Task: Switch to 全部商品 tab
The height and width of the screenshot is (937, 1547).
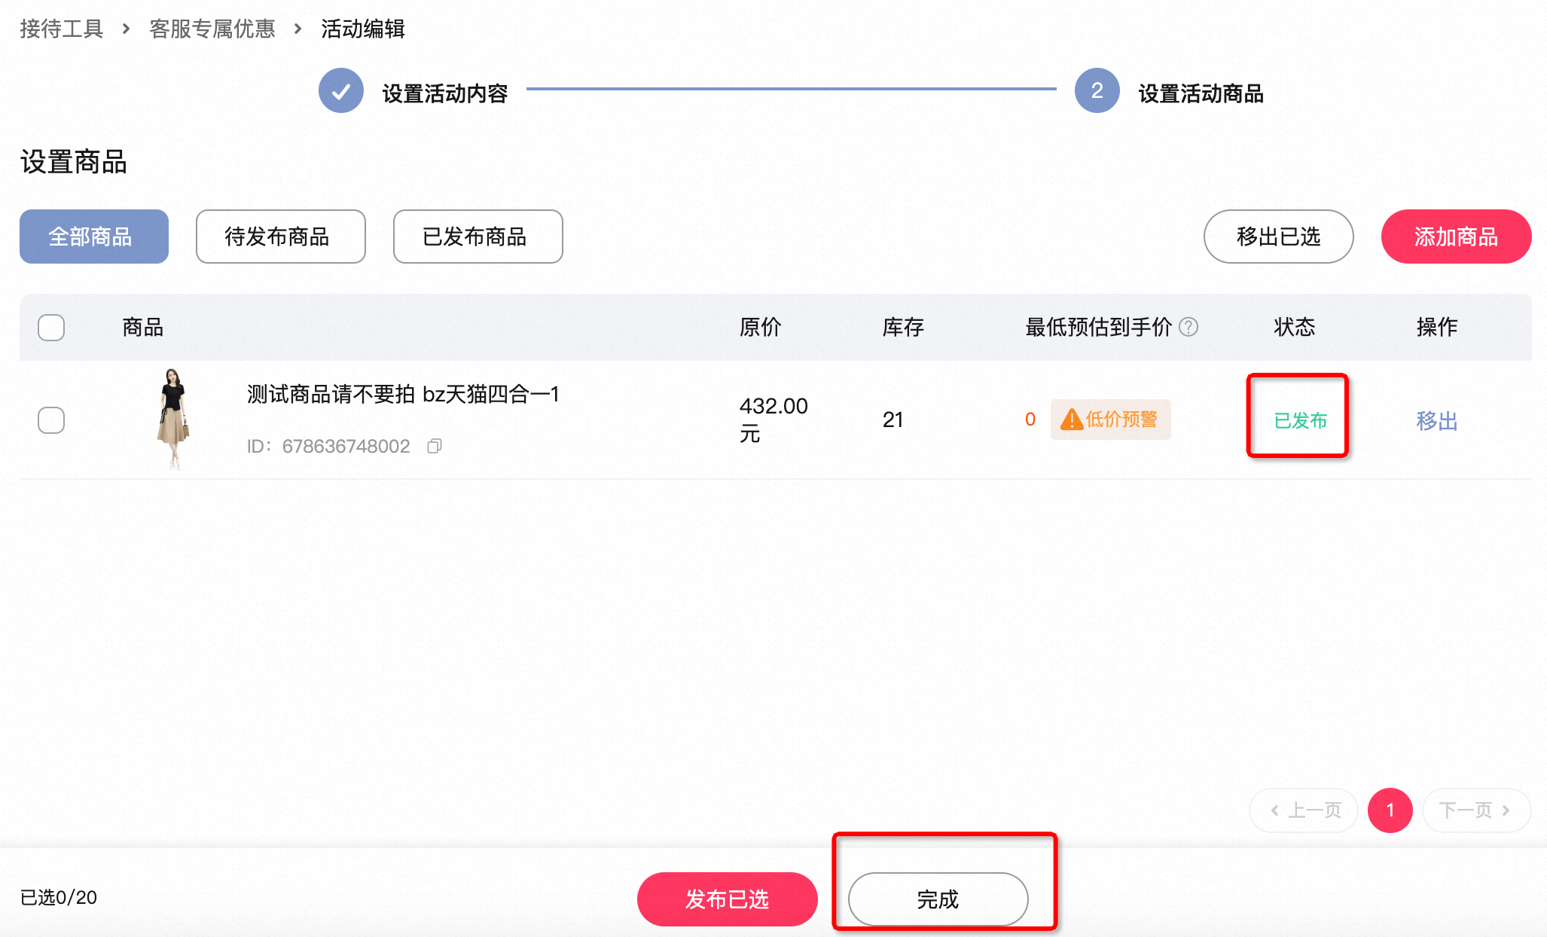Action: pyautogui.click(x=94, y=237)
